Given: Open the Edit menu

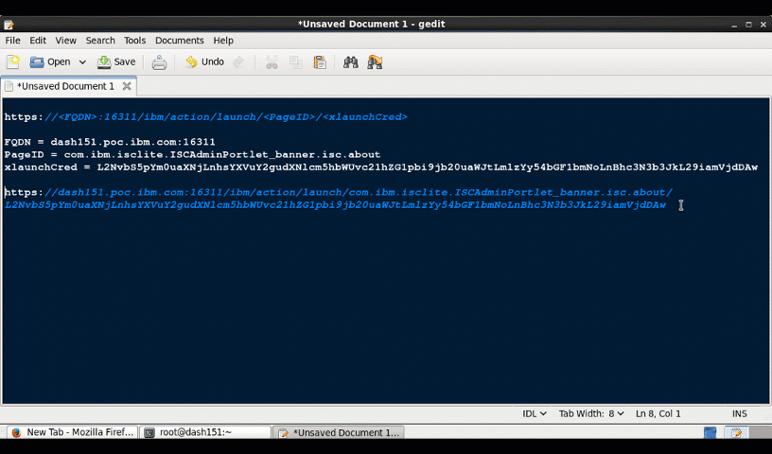Looking at the screenshot, I should coord(38,41).
